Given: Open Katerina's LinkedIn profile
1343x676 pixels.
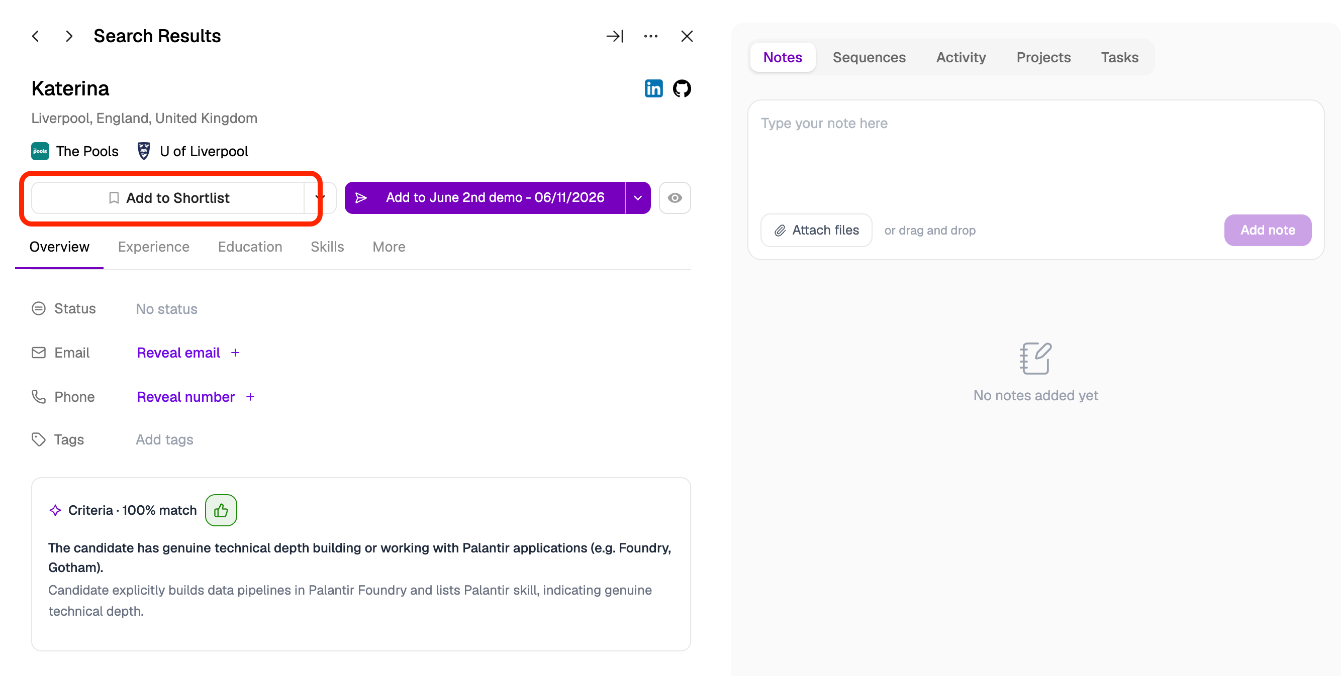Looking at the screenshot, I should click(653, 88).
